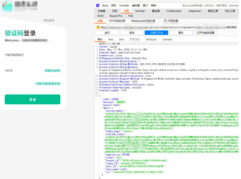Open the 重放器 menu in menu bar
The image size is (241, 179).
136,6
